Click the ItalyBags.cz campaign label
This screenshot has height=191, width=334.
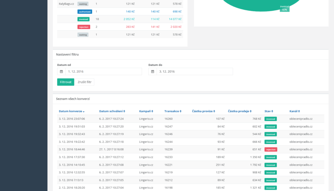(66, 4)
